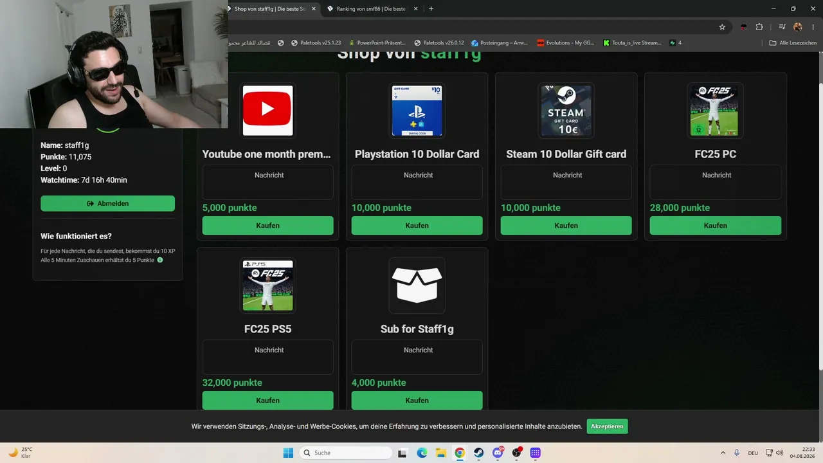Open Steam from the taskbar
This screenshot has width=823, height=463.
tap(478, 453)
